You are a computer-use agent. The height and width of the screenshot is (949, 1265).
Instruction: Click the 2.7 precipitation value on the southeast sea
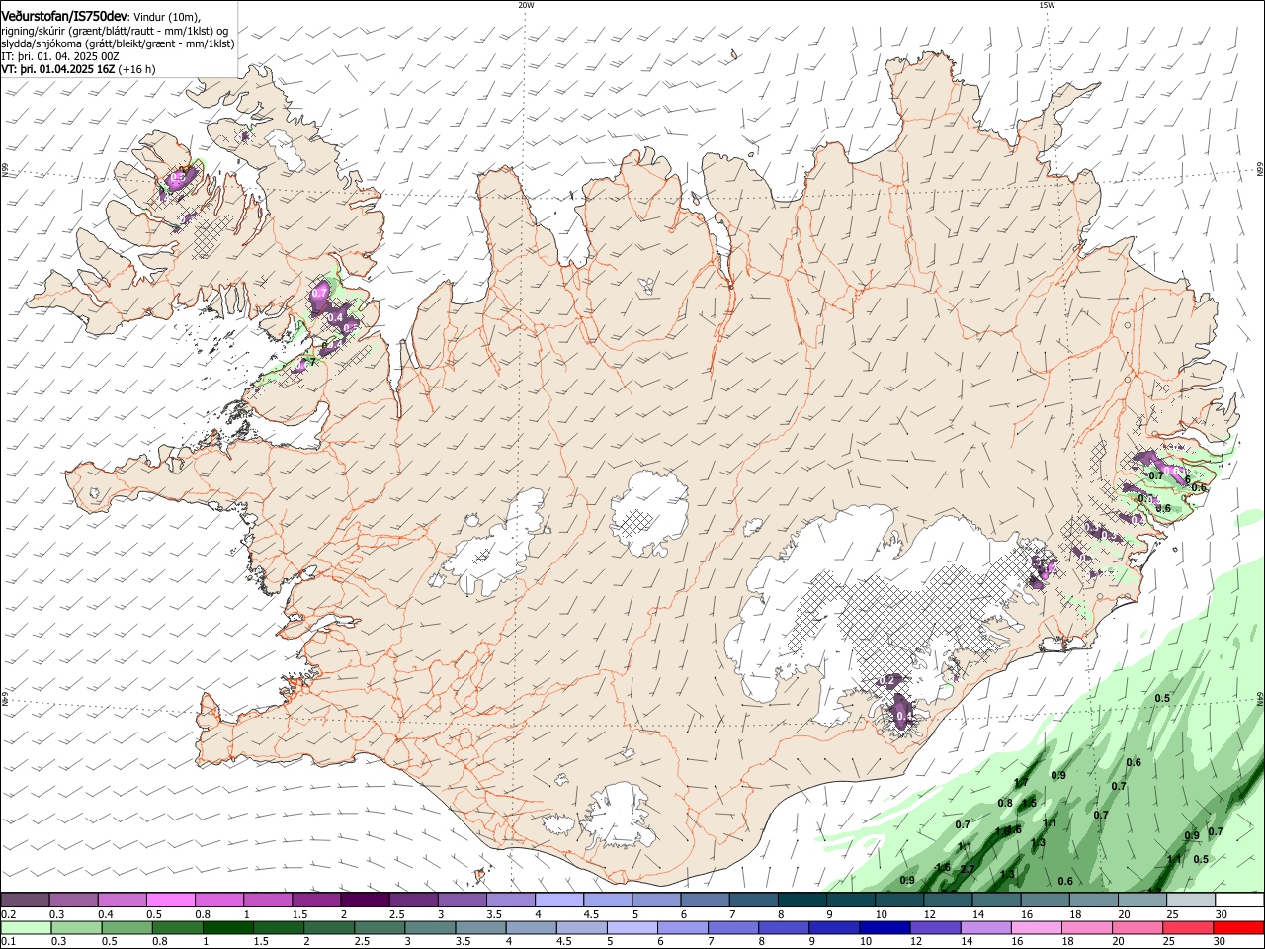[x=968, y=869]
